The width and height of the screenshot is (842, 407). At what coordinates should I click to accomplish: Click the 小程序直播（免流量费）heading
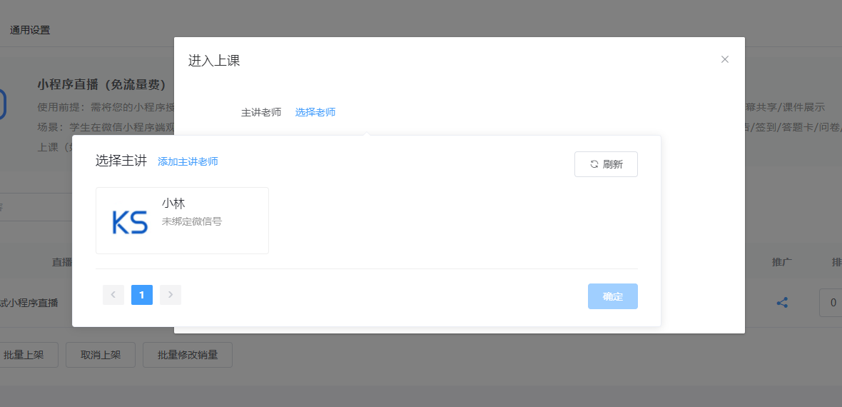pyautogui.click(x=101, y=84)
